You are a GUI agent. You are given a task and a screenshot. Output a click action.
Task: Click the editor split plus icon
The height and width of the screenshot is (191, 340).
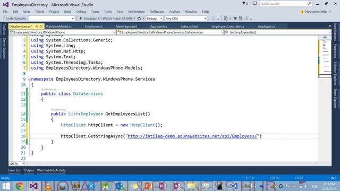(x=325, y=38)
